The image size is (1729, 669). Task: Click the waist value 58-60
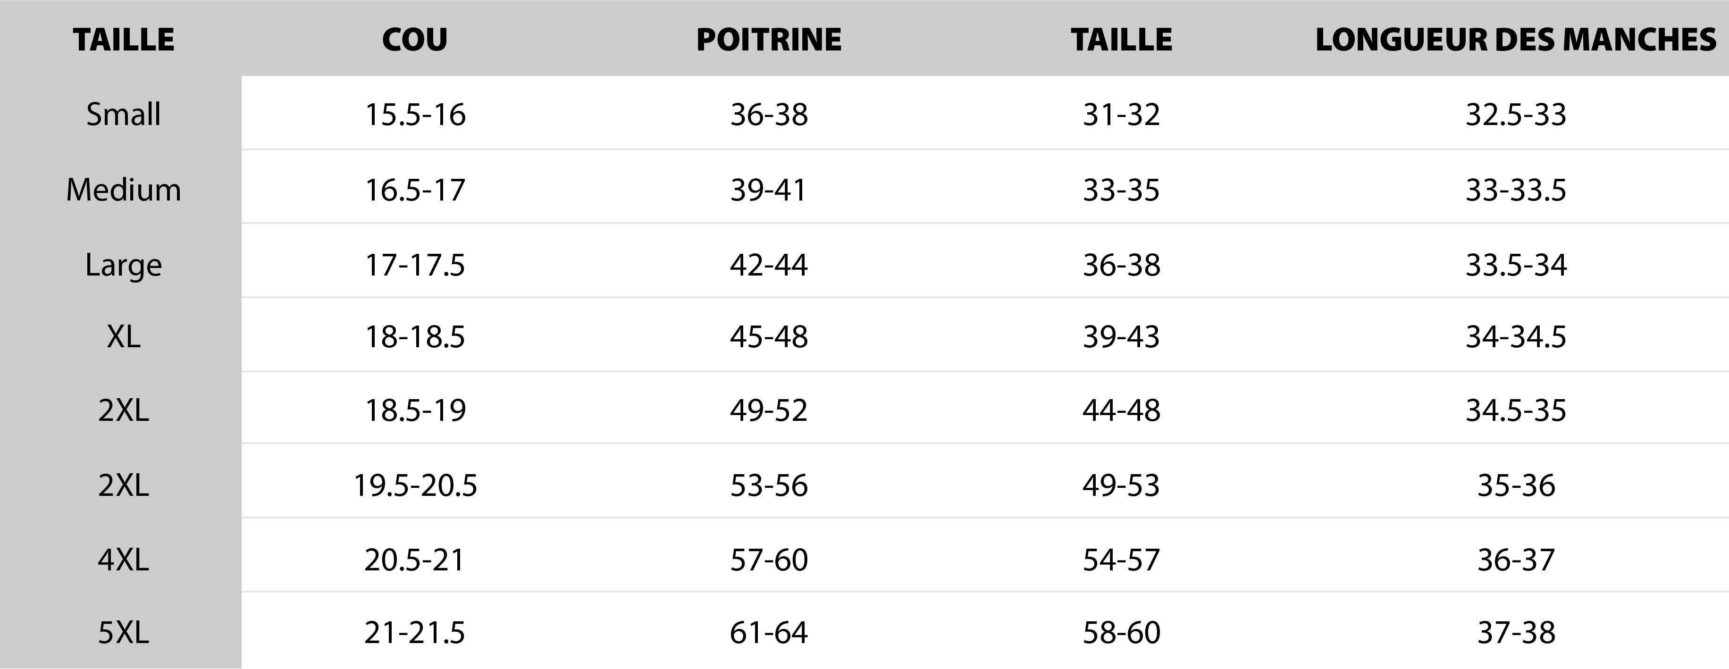point(1121,633)
